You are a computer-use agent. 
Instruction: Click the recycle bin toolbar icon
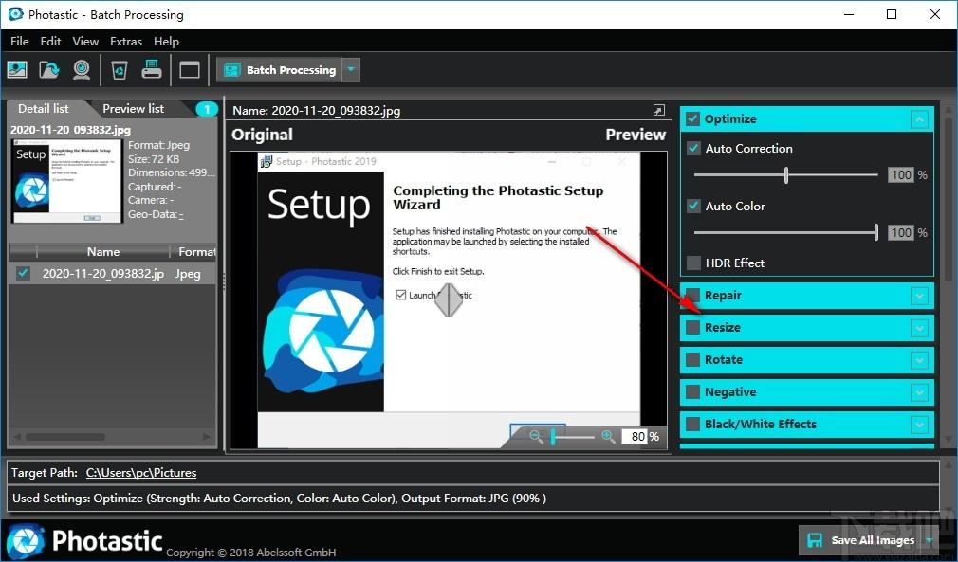[120, 69]
